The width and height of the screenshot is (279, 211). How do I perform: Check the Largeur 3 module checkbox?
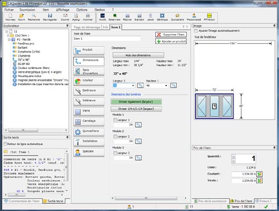115,153
